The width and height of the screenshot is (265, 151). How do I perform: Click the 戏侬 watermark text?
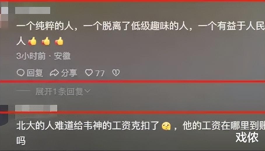(x=247, y=137)
